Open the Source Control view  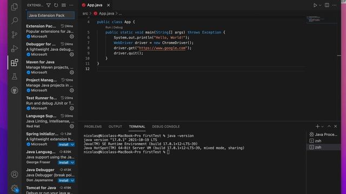coord(15,34)
